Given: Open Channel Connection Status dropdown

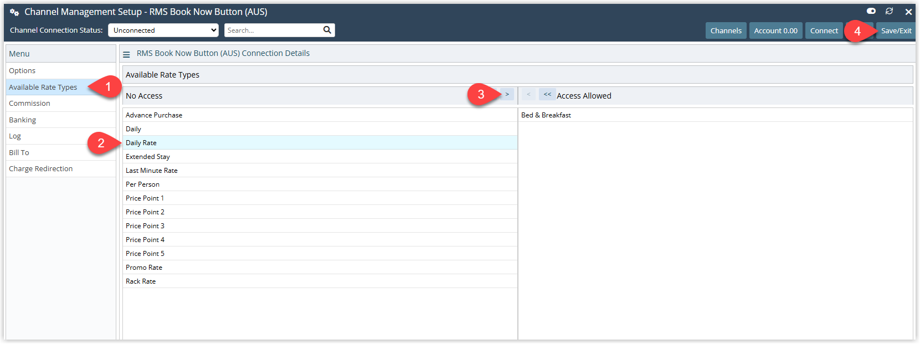Looking at the screenshot, I should tap(163, 30).
